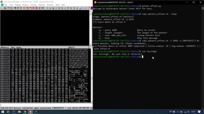Show executable modules via e icon

tap(50, 8)
